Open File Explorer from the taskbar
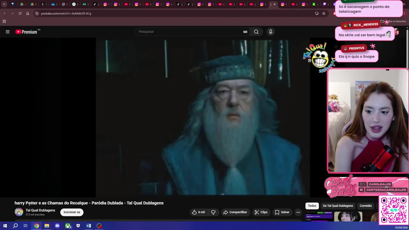 (x=47, y=226)
